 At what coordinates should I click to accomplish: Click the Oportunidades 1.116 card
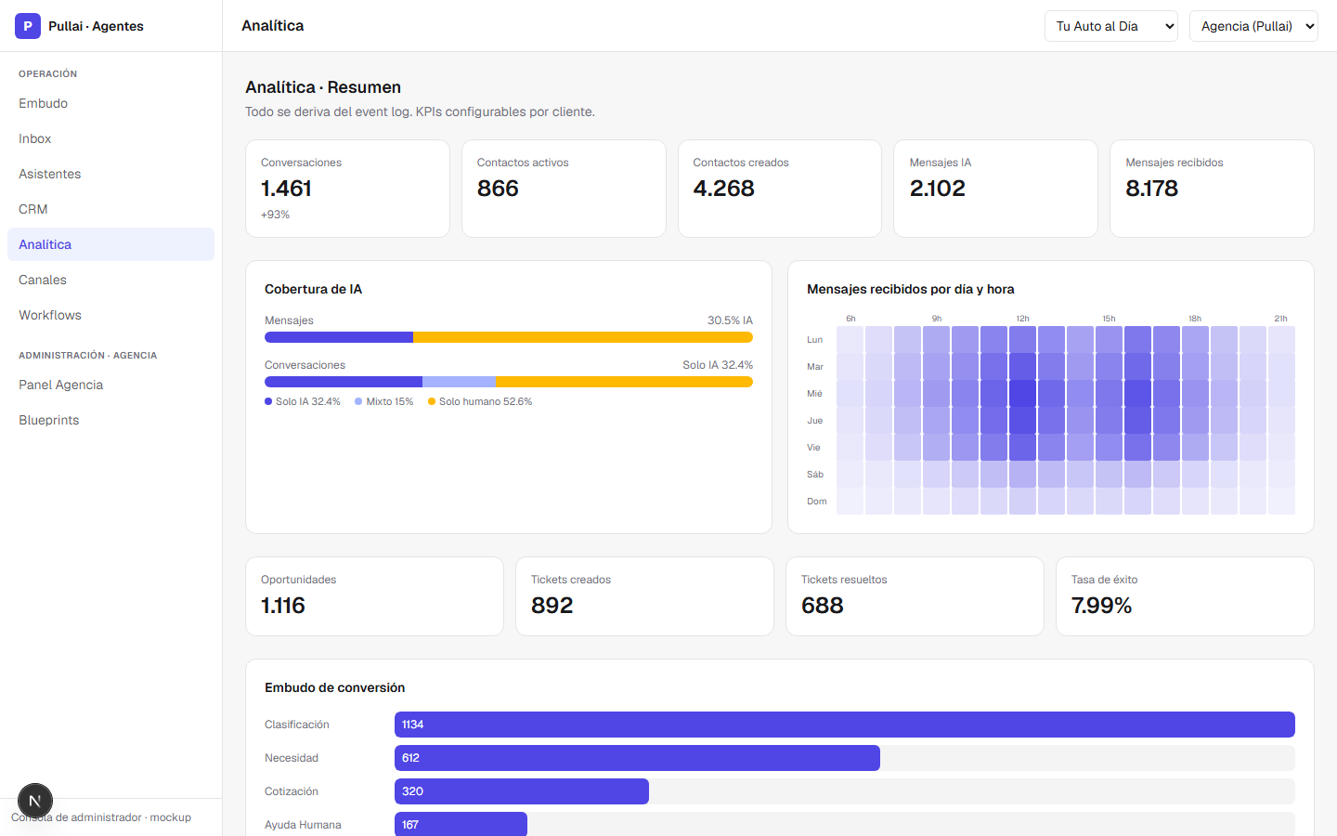374,596
